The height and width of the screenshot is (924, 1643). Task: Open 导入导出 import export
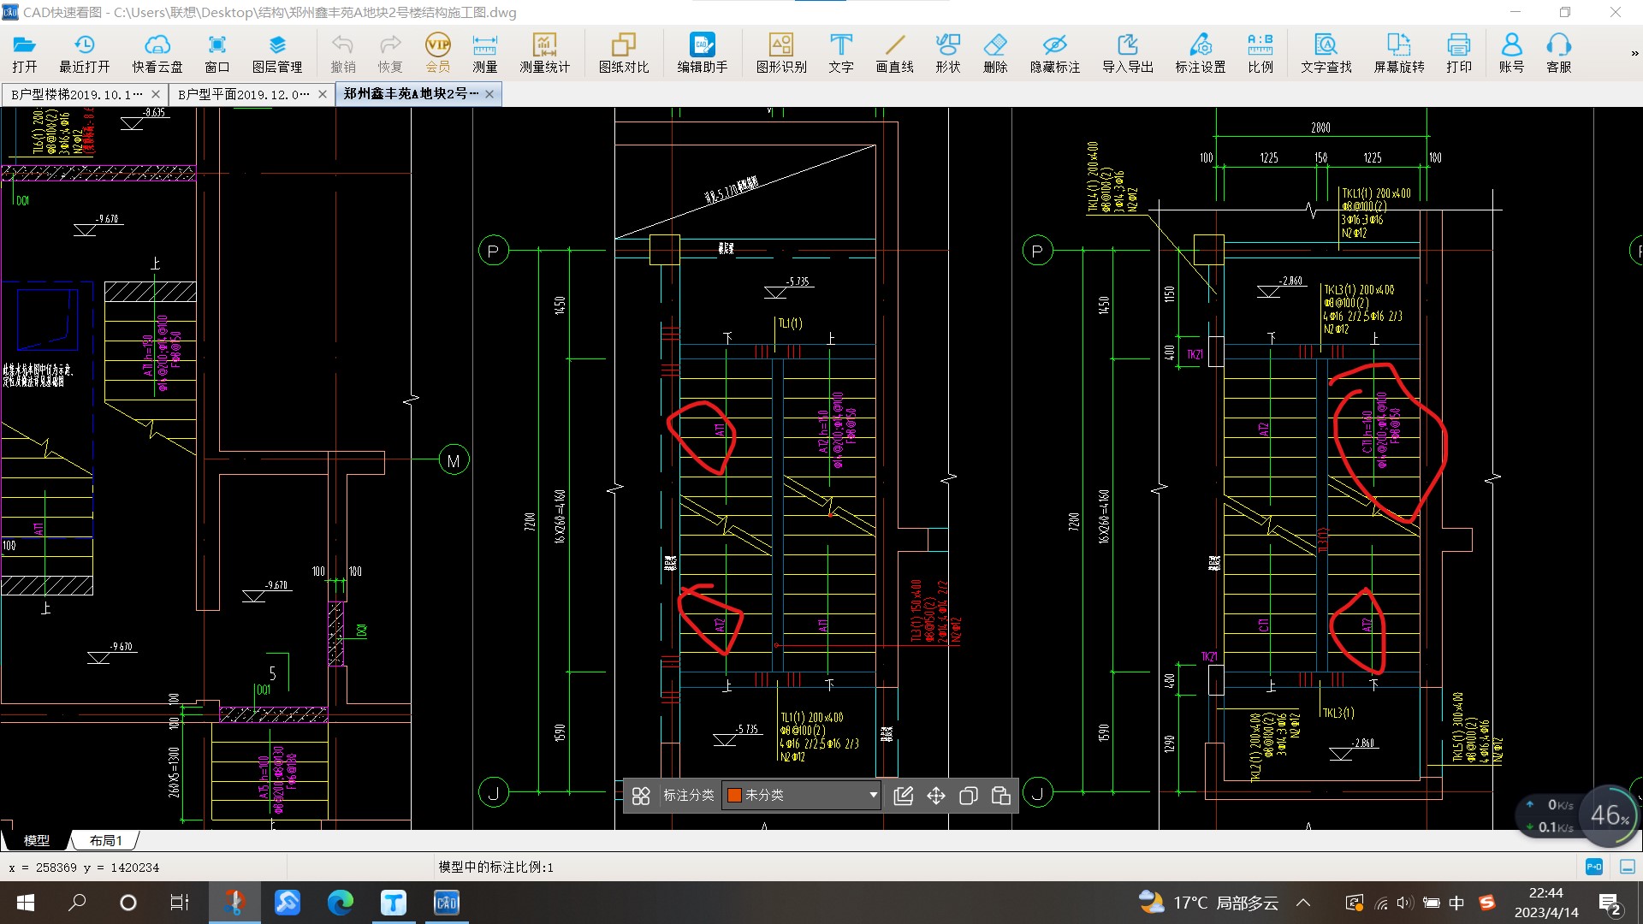pos(1128,54)
